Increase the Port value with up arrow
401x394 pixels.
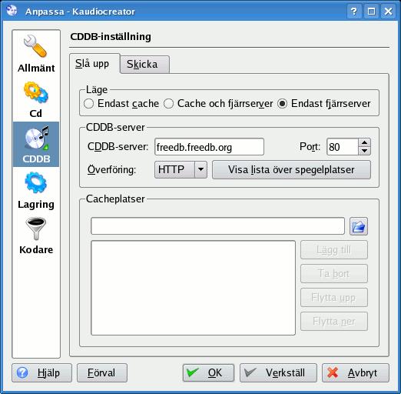pyautogui.click(x=365, y=142)
